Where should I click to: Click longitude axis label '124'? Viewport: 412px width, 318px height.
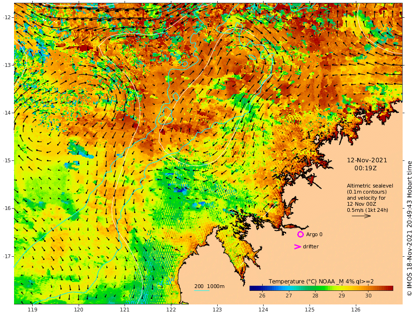click(263, 310)
